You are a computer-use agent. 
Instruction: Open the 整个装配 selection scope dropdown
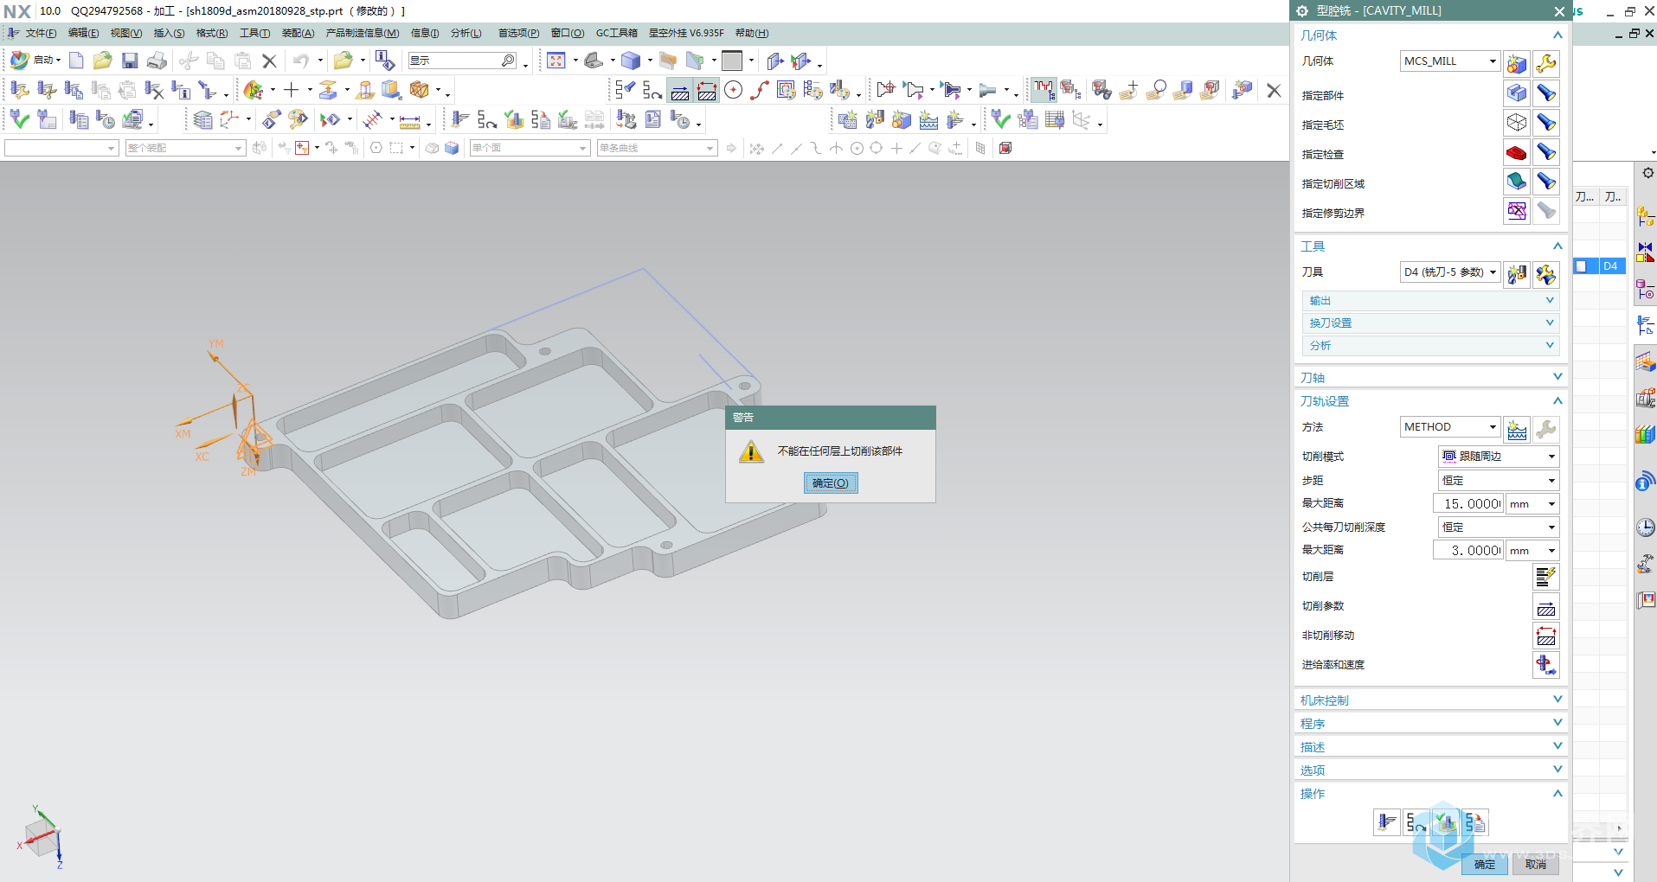[x=185, y=148]
